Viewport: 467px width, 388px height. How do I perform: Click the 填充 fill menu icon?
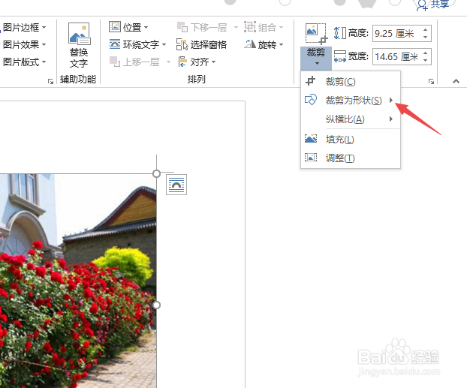coord(311,139)
